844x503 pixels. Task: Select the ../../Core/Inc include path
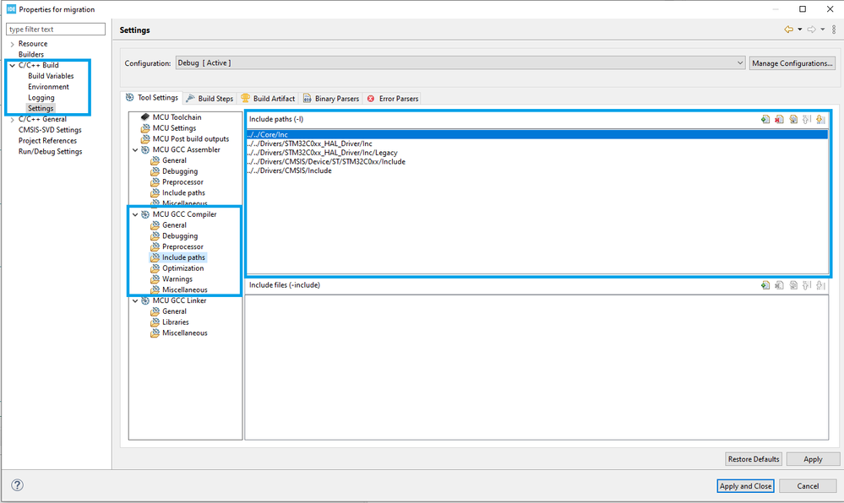tap(536, 134)
